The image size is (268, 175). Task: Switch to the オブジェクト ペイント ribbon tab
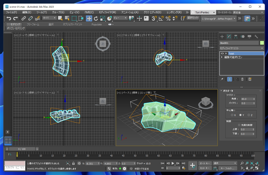pos(72,24)
